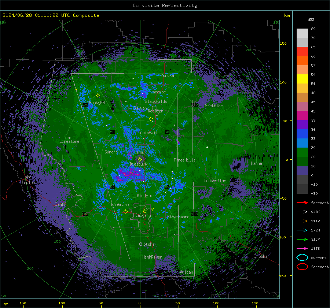Click the Hanna city label
330x308 pixels.
point(256,163)
